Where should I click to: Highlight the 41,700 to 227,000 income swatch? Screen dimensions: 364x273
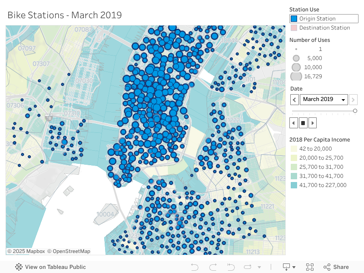tap(294, 185)
